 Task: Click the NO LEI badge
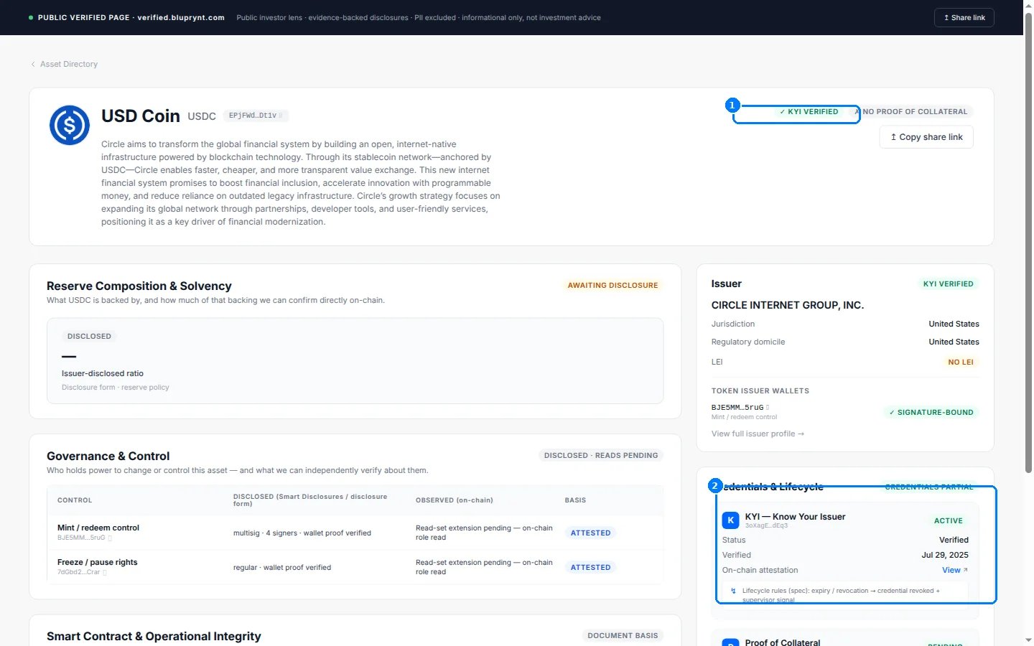[x=960, y=362]
